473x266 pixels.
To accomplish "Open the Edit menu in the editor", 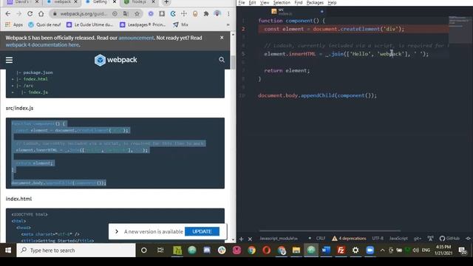I will 252,3.
